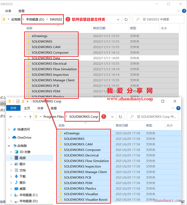Open the 共享 tab in SW2022 window

pyautogui.click(x=8, y=11)
